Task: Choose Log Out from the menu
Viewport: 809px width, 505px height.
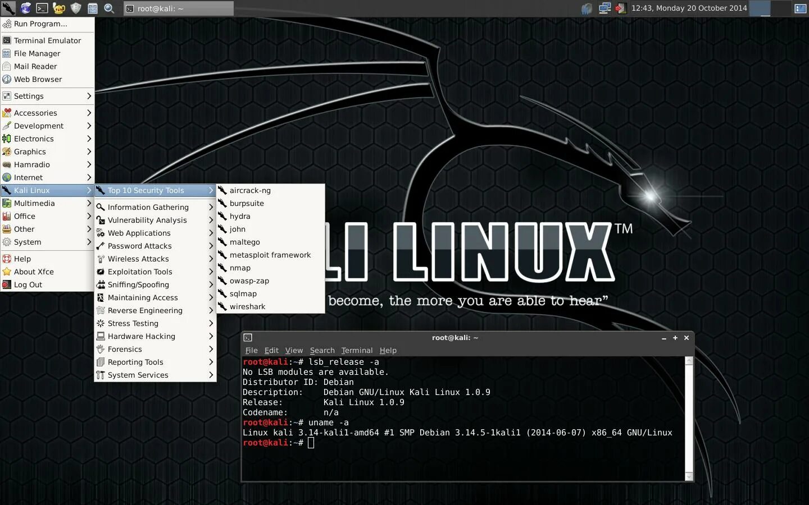Action: pos(47,284)
